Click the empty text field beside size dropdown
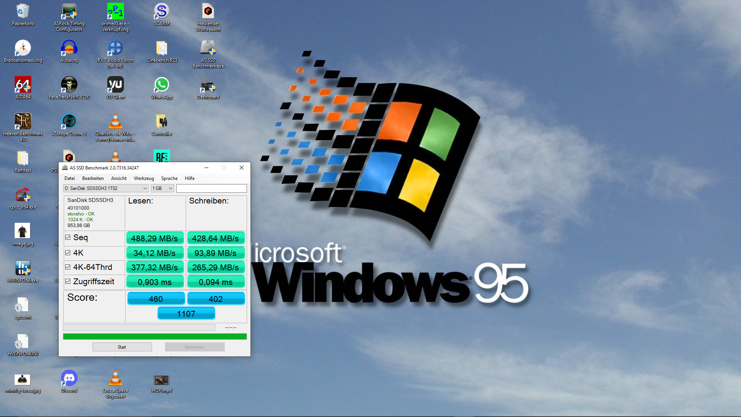Viewport: 741px width, 417px height. click(211, 188)
